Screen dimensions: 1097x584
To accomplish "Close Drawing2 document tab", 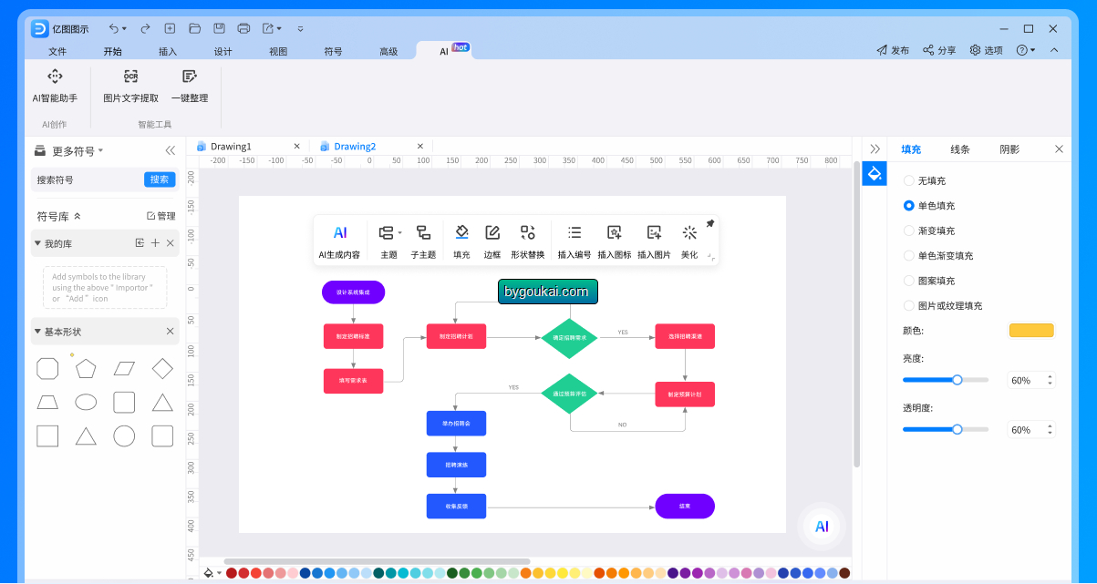I will click(419, 146).
